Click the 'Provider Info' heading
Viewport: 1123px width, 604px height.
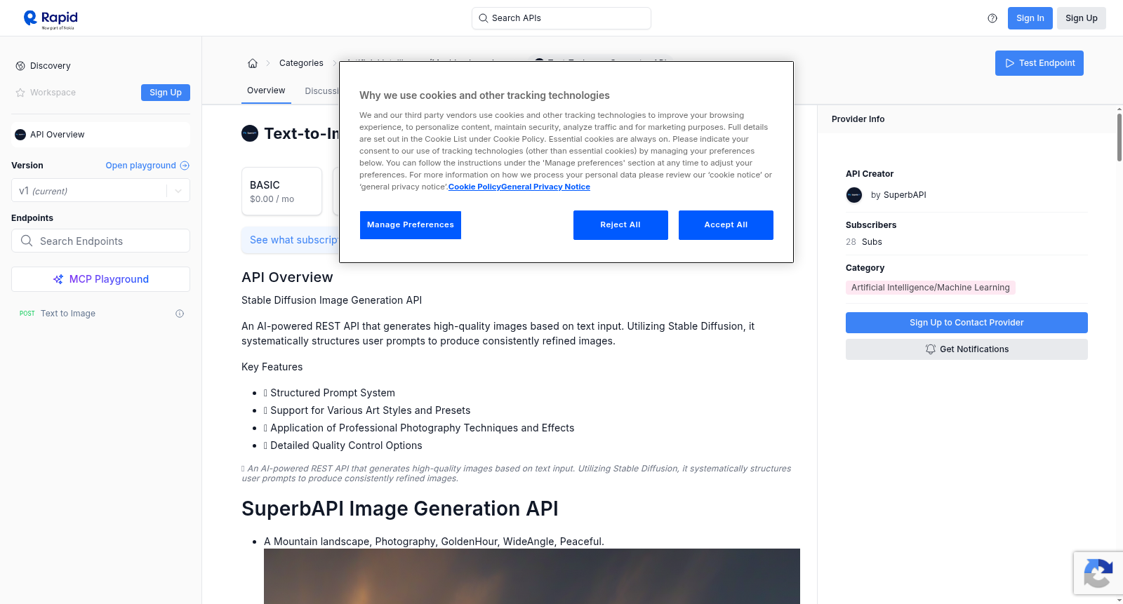(858, 119)
